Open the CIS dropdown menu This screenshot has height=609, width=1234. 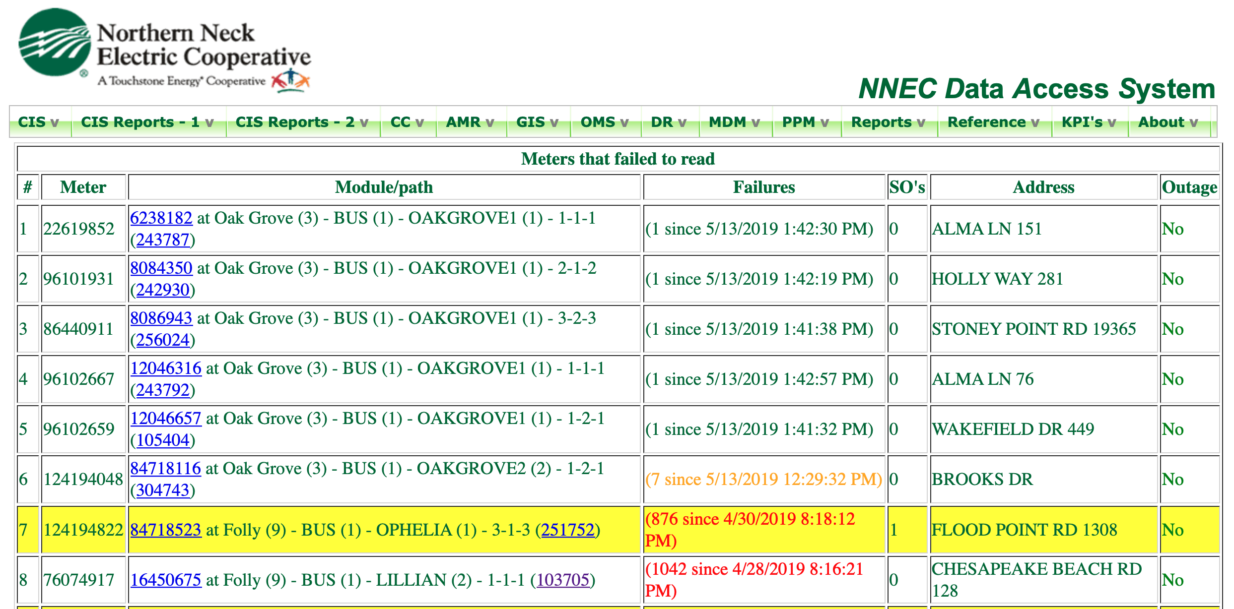39,122
